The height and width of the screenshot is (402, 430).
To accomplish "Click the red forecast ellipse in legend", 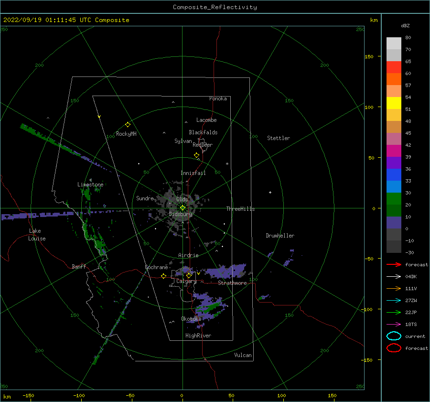I will pos(394,348).
